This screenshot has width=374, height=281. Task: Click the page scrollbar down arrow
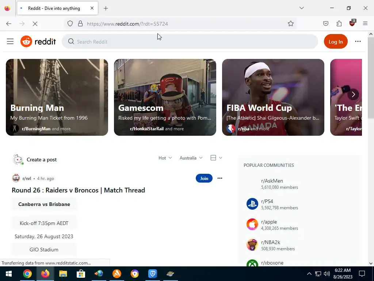[371, 263]
